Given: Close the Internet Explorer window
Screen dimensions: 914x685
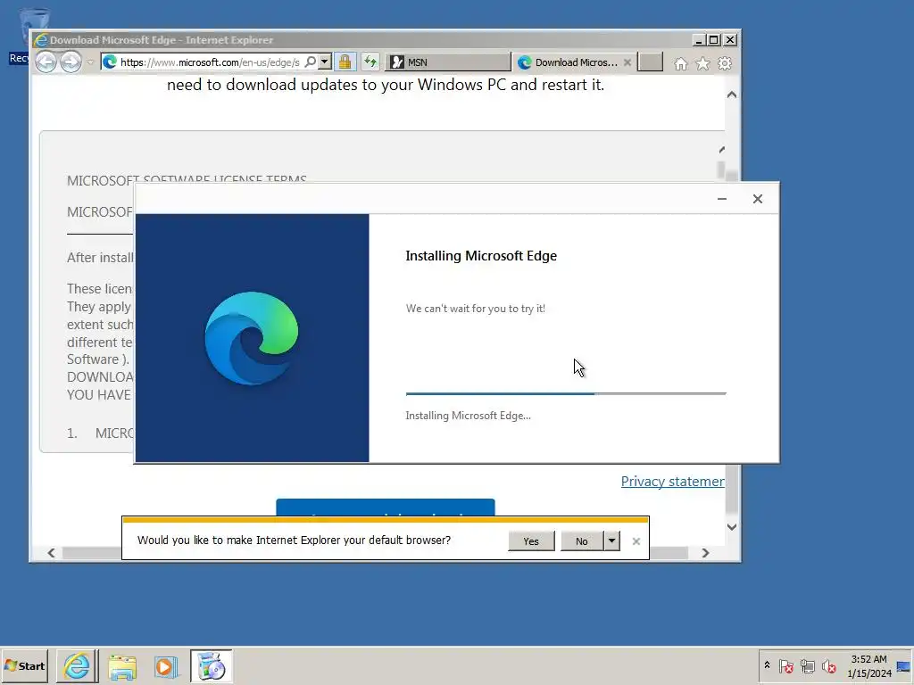Looking at the screenshot, I should point(730,39).
